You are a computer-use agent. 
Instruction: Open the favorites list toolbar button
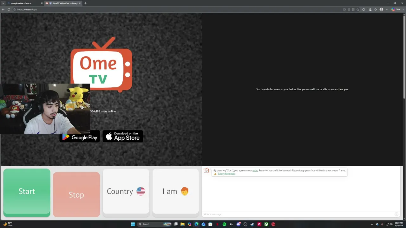376,9
